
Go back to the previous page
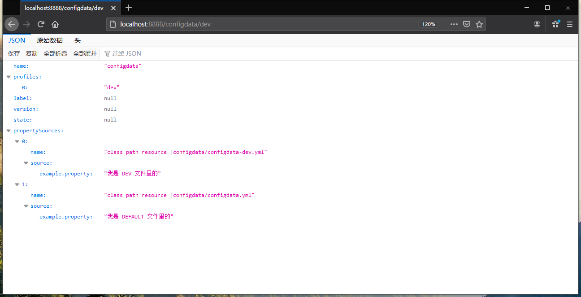point(12,24)
